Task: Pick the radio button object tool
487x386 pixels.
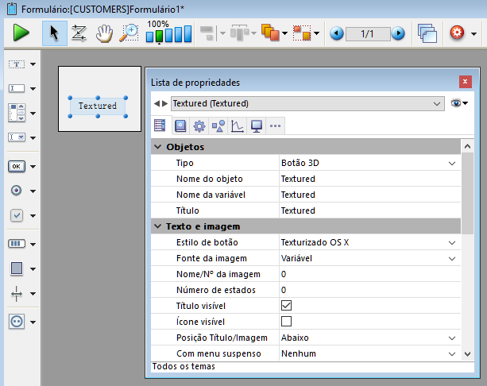Action: 17,191
